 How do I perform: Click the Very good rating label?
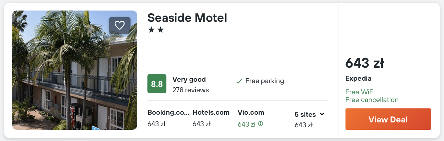pyautogui.click(x=189, y=80)
